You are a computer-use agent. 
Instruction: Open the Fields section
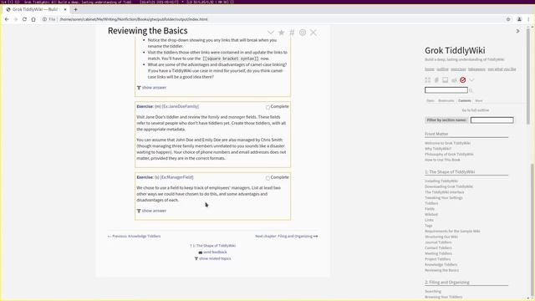(x=430, y=209)
